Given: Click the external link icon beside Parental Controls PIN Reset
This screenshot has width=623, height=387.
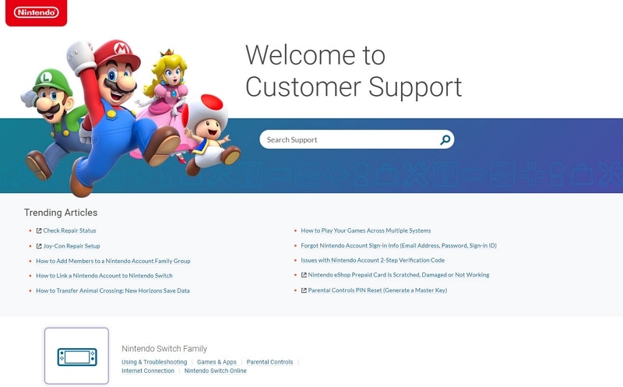Looking at the screenshot, I should click(x=304, y=290).
